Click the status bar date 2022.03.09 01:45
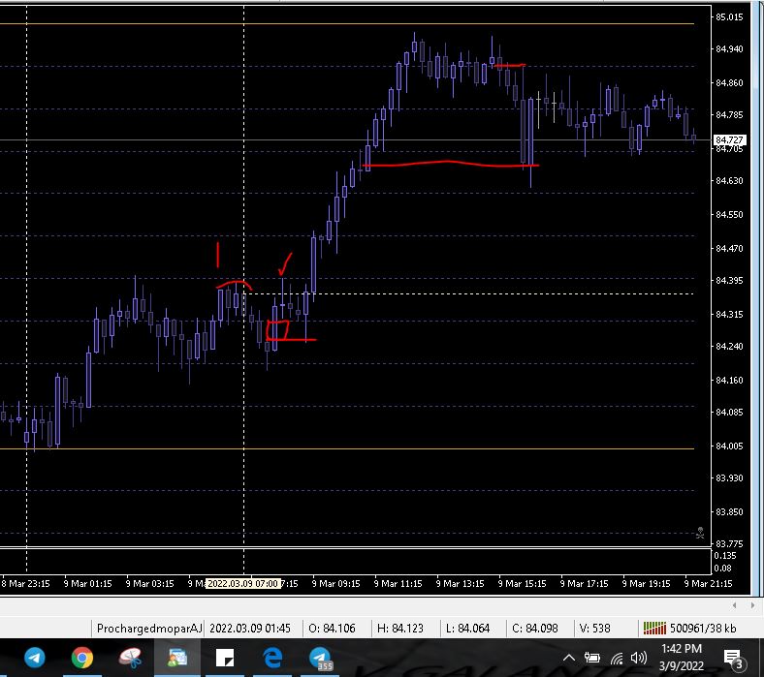The height and width of the screenshot is (677, 764). click(x=250, y=629)
